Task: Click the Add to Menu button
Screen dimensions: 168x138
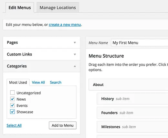Action: point(63,125)
